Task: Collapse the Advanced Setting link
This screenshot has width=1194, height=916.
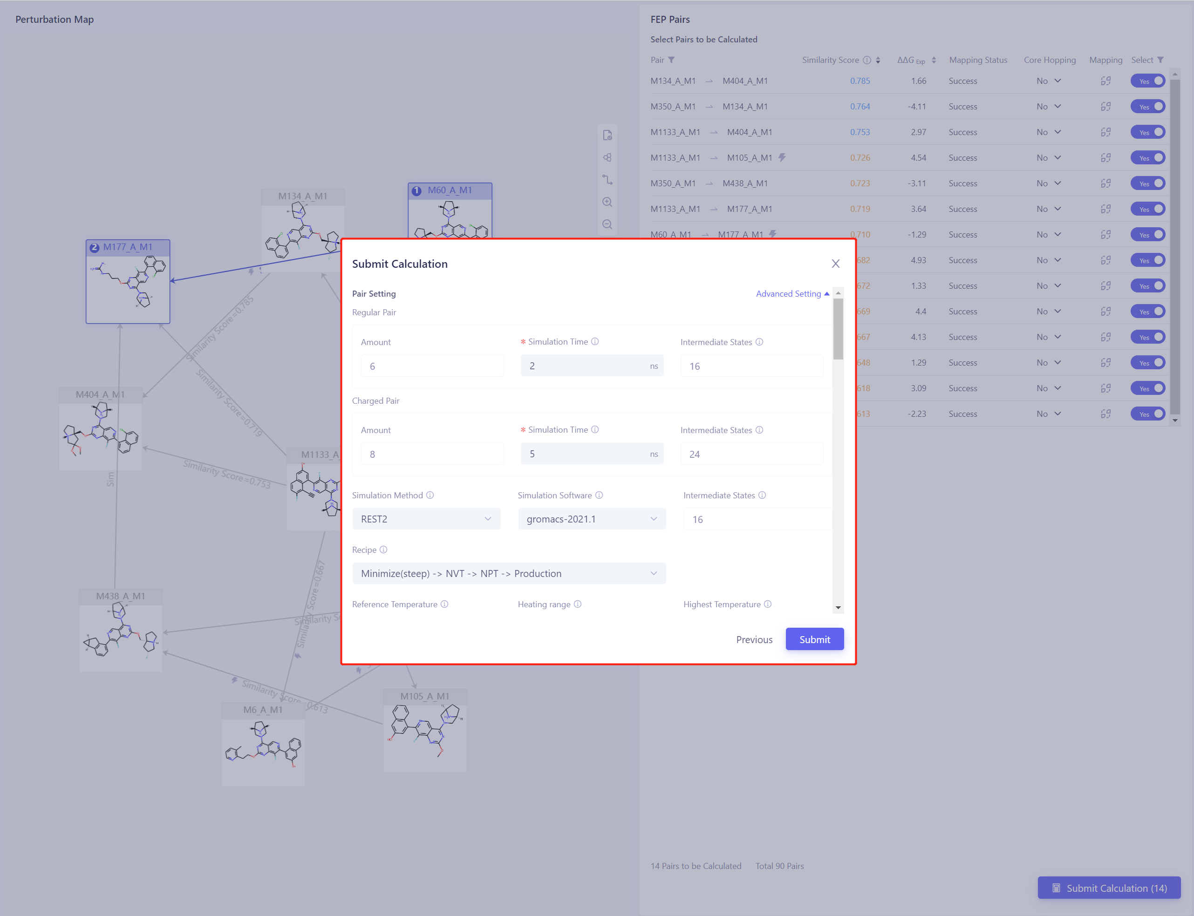Action: [792, 293]
